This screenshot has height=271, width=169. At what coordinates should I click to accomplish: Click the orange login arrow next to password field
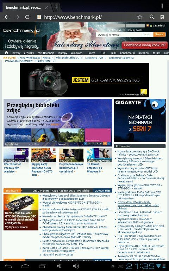148,25
